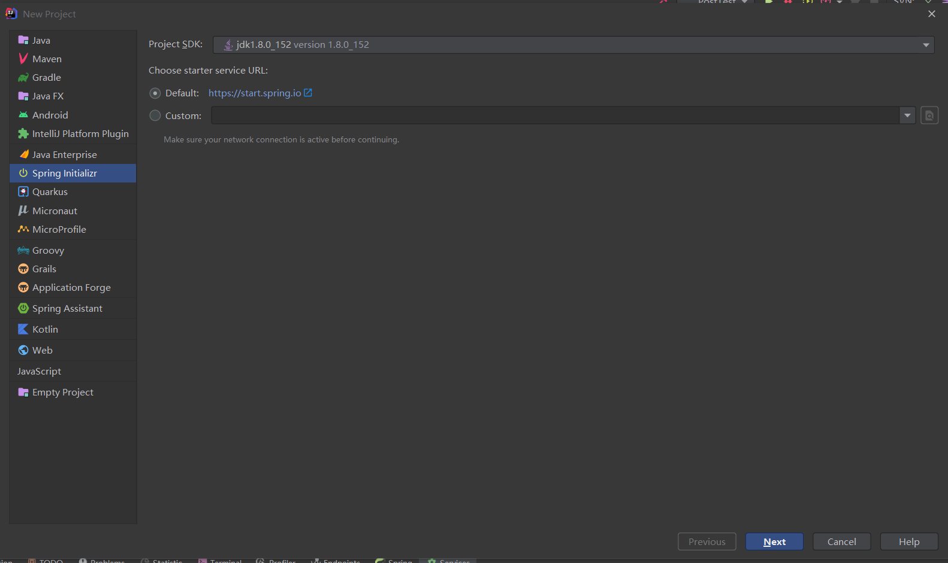Pick the Gradle elephant icon
The height and width of the screenshot is (563, 948).
[23, 77]
